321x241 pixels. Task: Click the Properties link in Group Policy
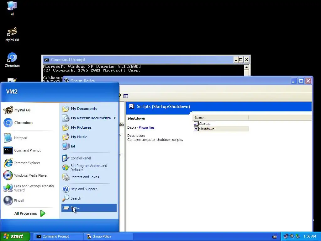pos(147,127)
